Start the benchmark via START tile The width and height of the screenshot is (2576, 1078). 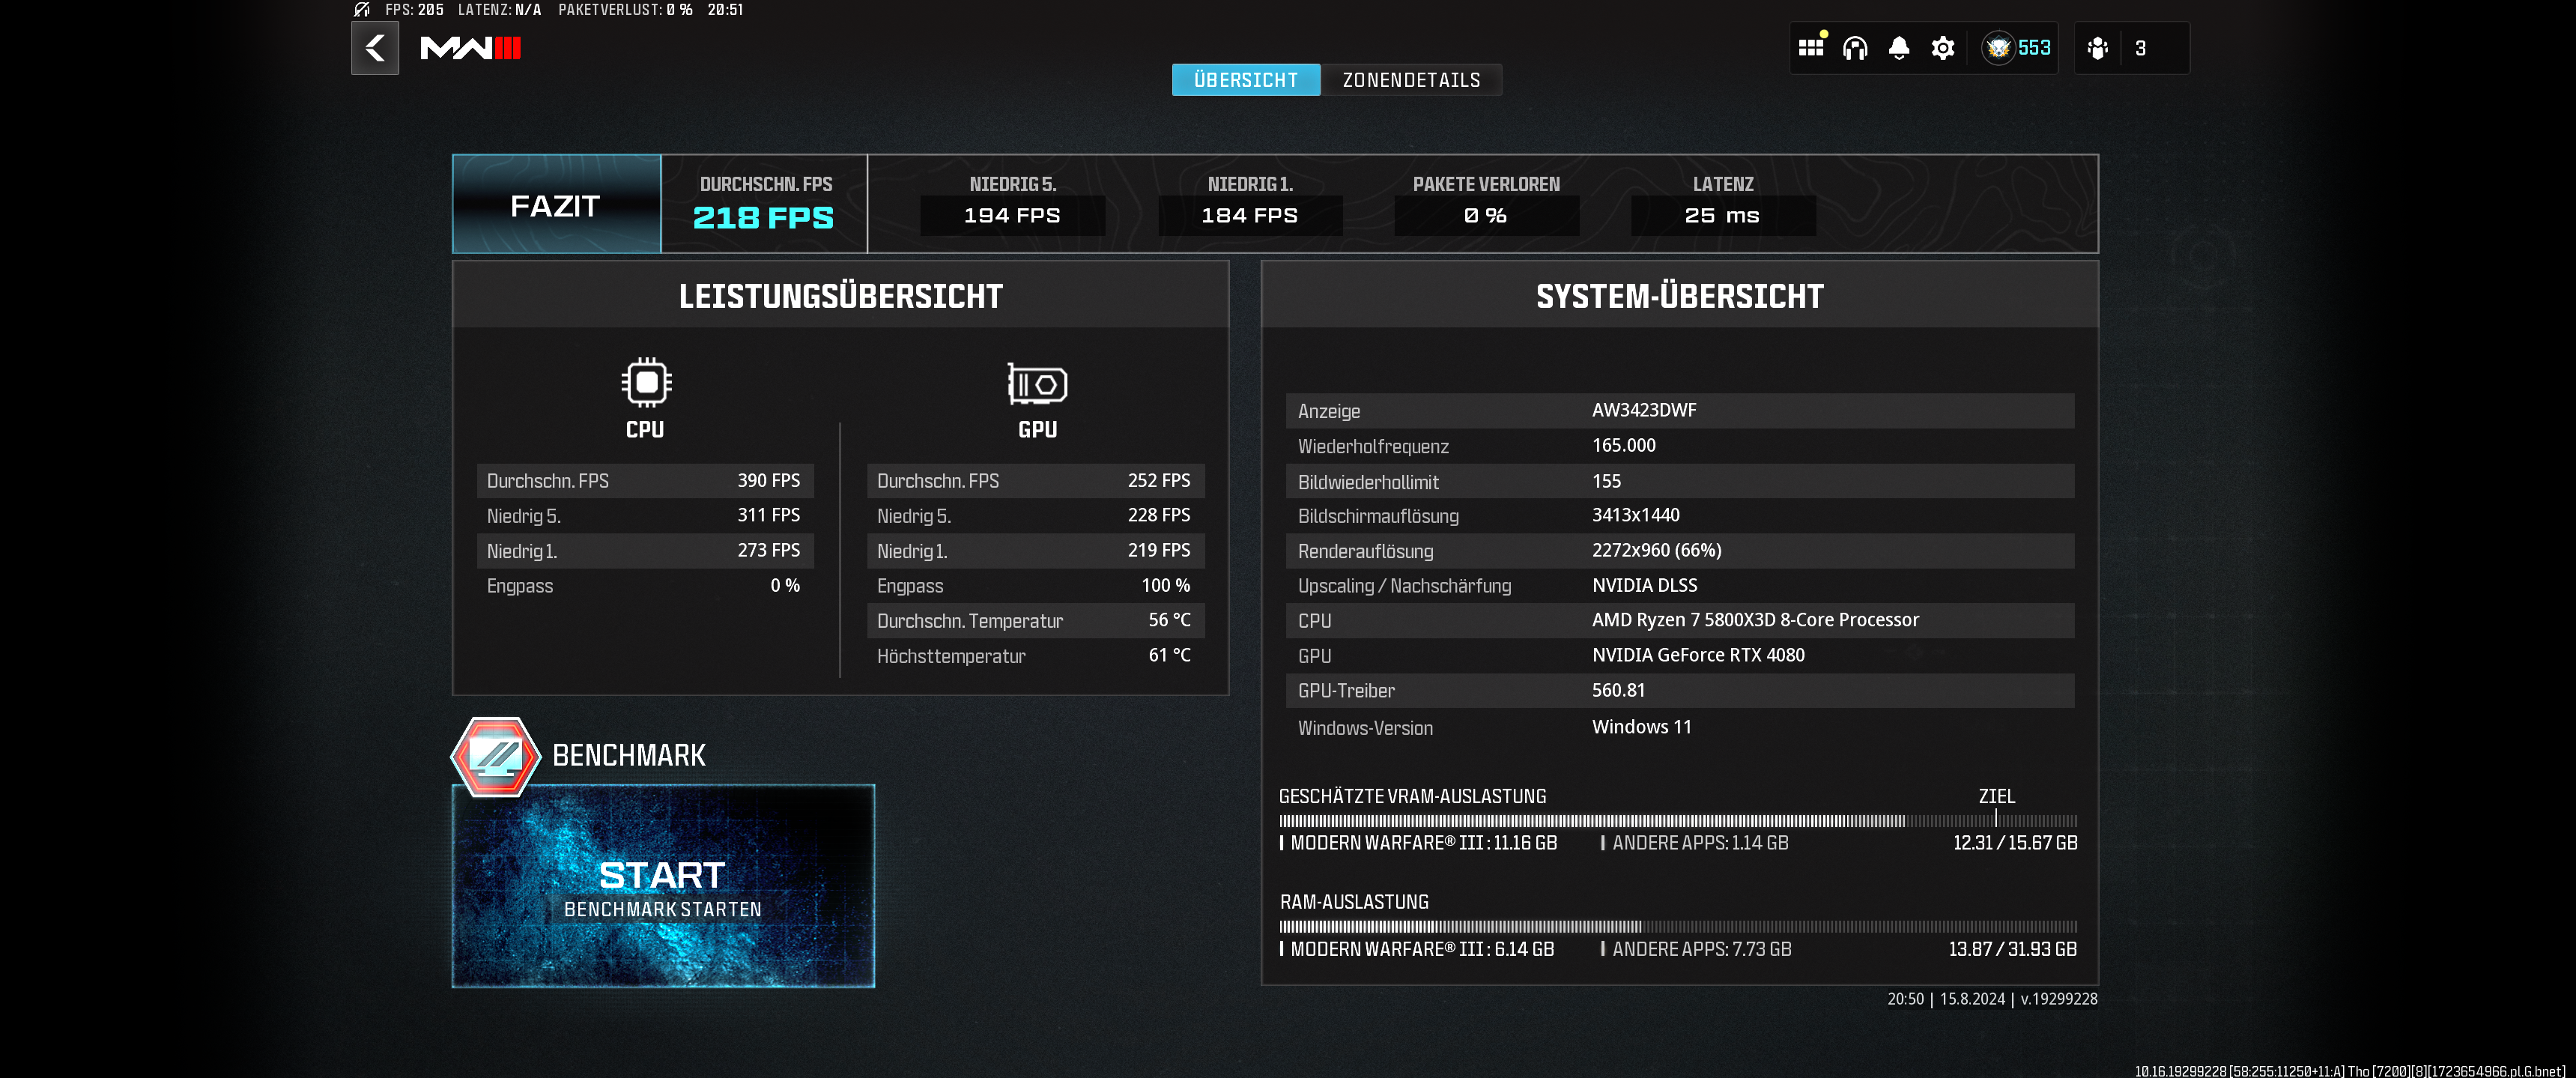[662, 886]
